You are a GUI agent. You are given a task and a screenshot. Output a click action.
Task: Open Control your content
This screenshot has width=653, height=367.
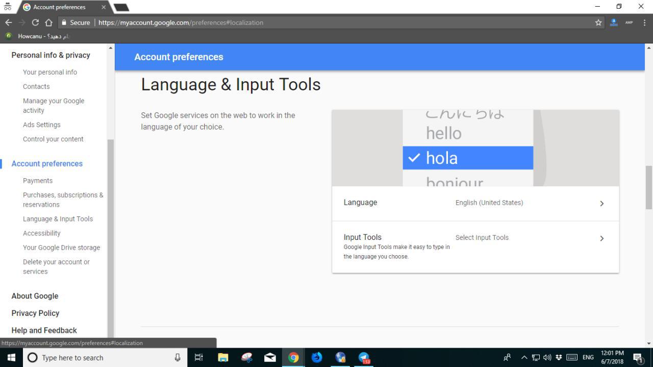click(x=53, y=139)
